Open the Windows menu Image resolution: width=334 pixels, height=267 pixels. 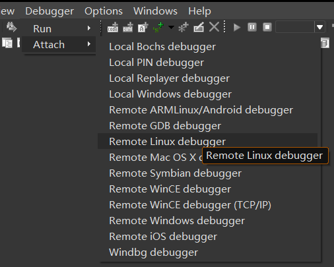155,11
